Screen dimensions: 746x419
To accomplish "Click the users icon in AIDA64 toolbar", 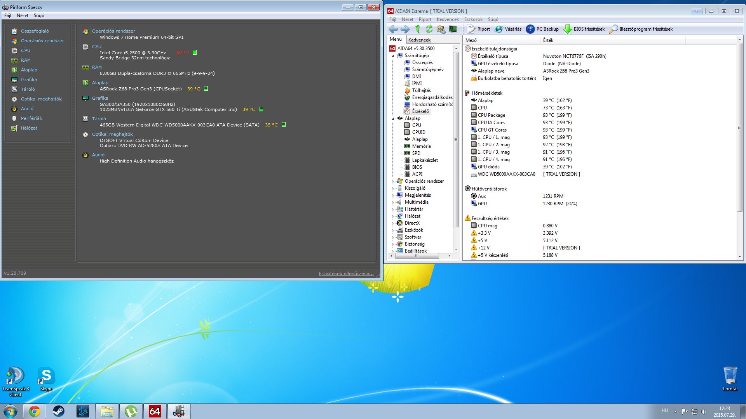I will click(441, 29).
